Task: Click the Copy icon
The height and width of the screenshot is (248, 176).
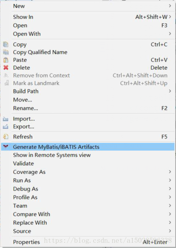Action: pos(6,44)
